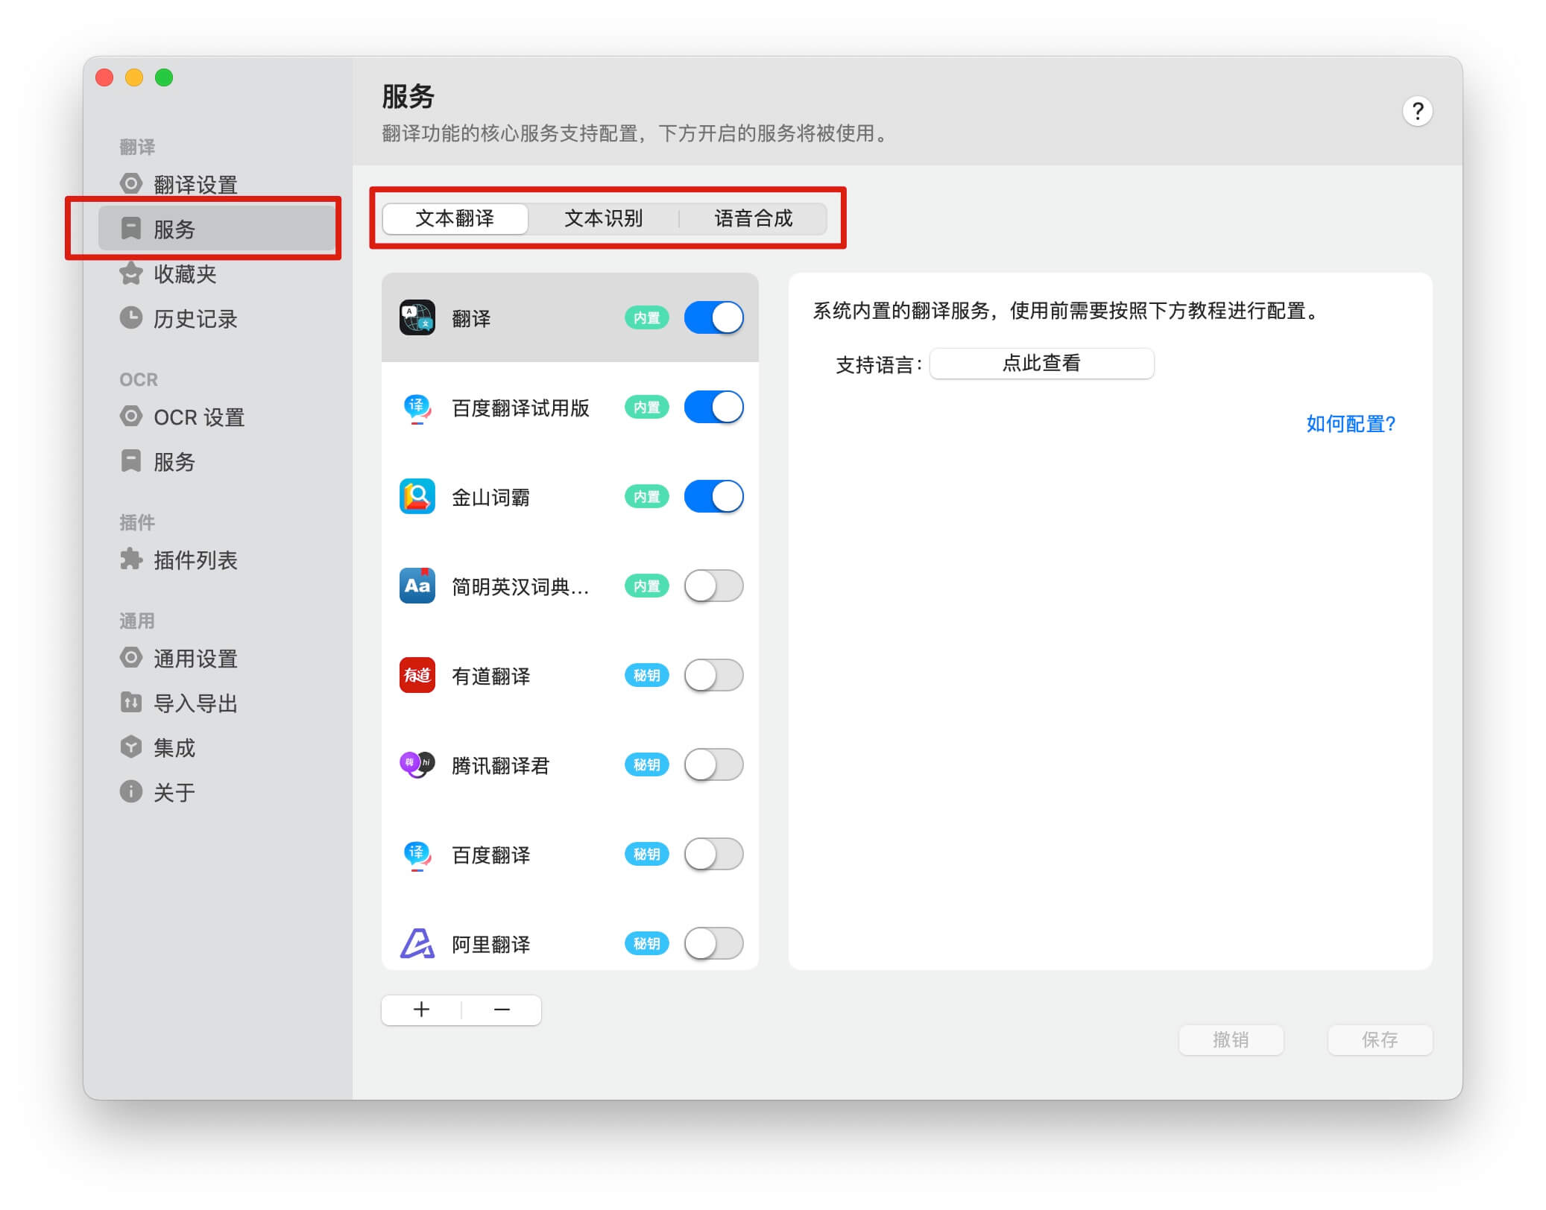
Task: Switch to the 文本识别 tab
Action: pyautogui.click(x=605, y=218)
